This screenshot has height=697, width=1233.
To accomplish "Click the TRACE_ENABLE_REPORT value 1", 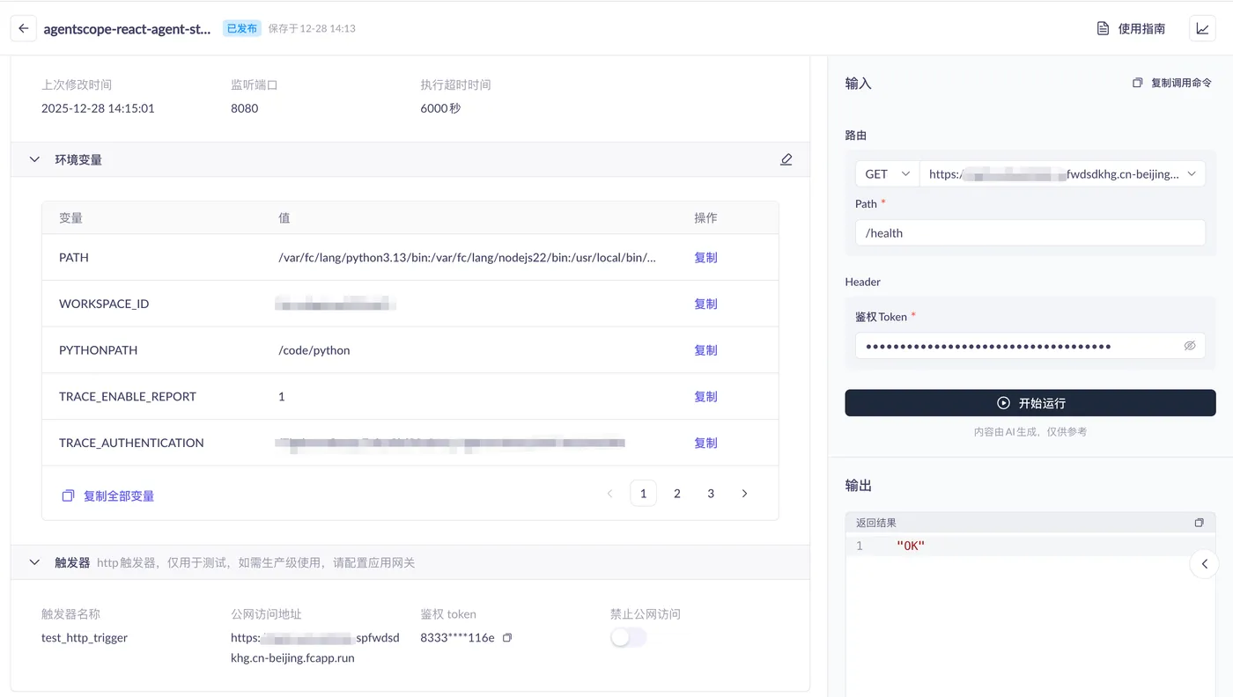I will [x=282, y=397].
